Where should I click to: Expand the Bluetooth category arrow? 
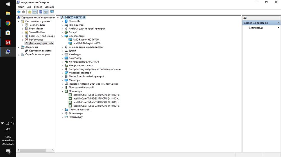pyautogui.click(x=62, y=22)
